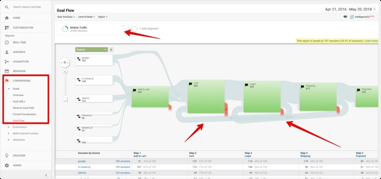Expand the Mobile Traffic segment chevron
The height and width of the screenshot is (179, 381).
pos(123,26)
